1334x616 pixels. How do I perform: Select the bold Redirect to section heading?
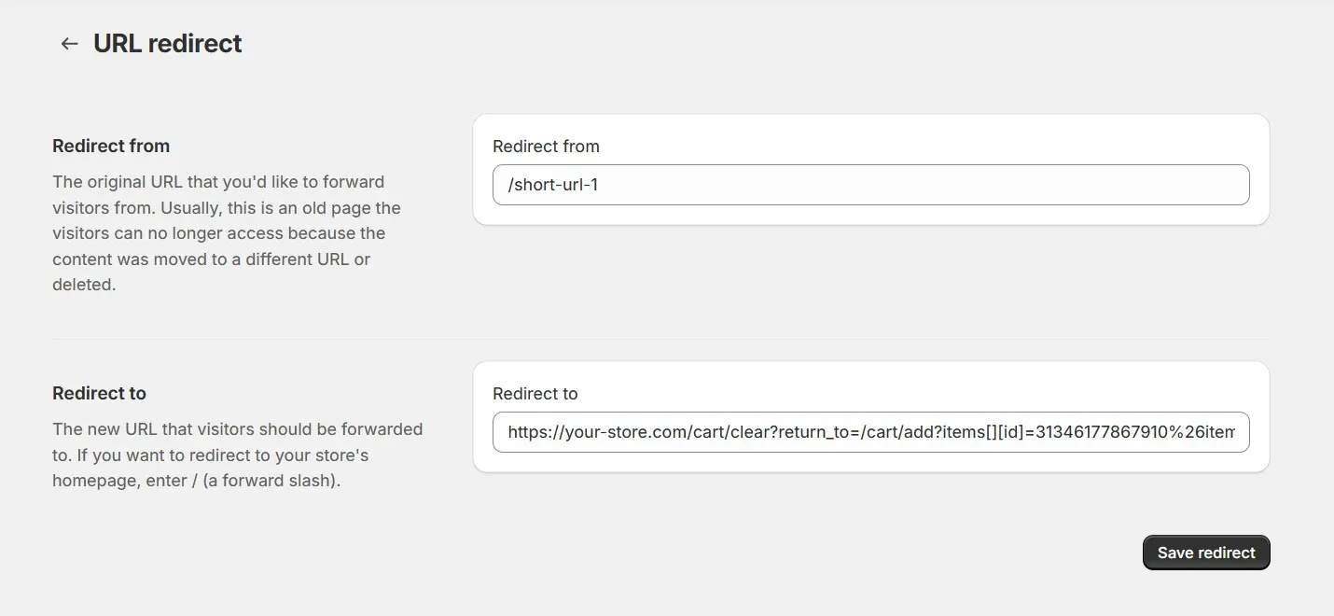tap(99, 393)
